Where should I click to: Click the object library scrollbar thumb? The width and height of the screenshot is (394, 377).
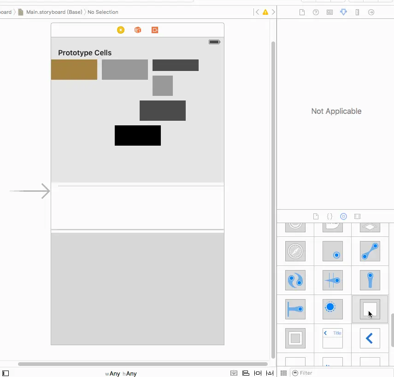click(393, 330)
